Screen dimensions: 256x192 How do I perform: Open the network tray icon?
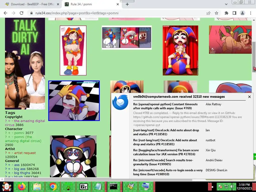(226, 186)
